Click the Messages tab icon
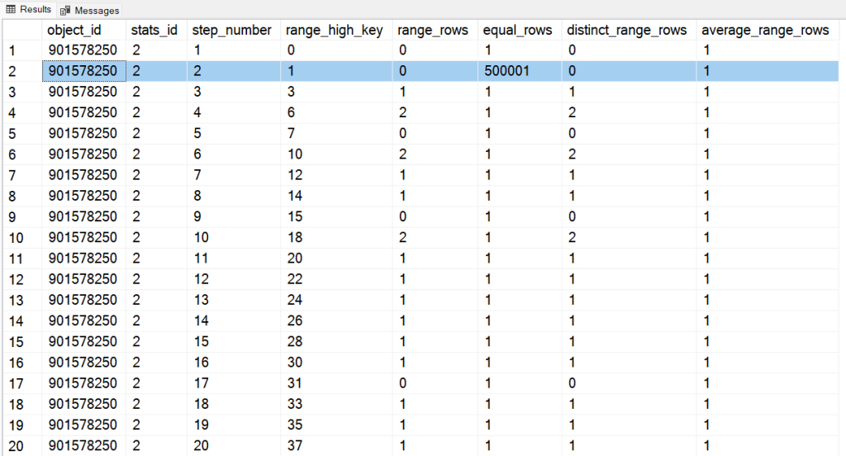 (x=65, y=10)
